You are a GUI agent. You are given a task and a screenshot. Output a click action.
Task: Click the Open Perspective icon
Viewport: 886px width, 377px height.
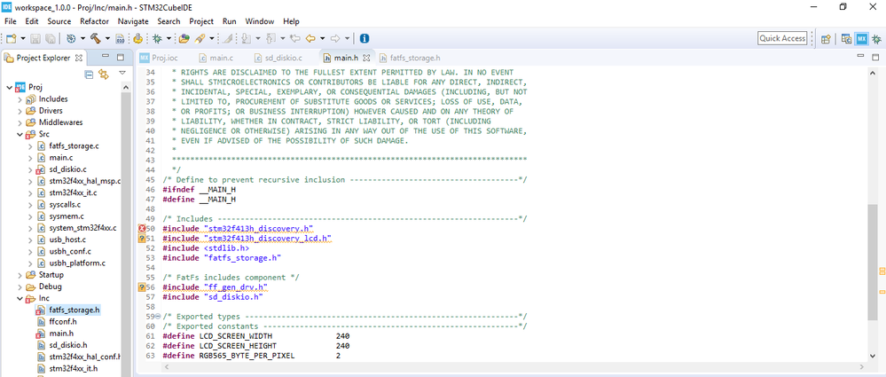tap(826, 38)
